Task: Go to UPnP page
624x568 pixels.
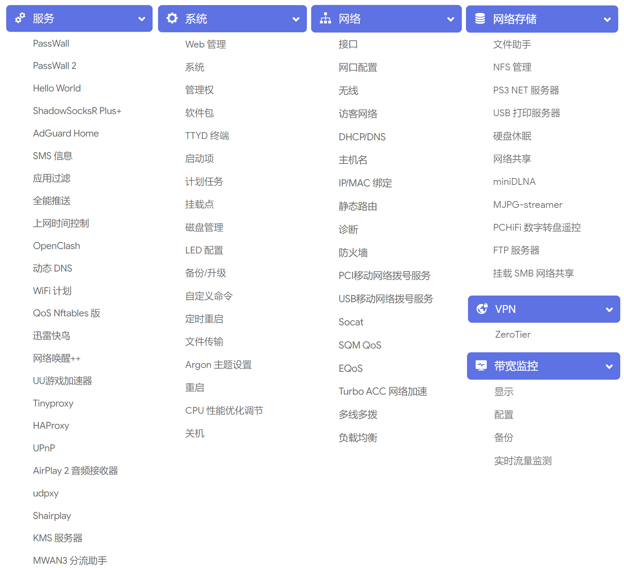Action: [x=44, y=448]
